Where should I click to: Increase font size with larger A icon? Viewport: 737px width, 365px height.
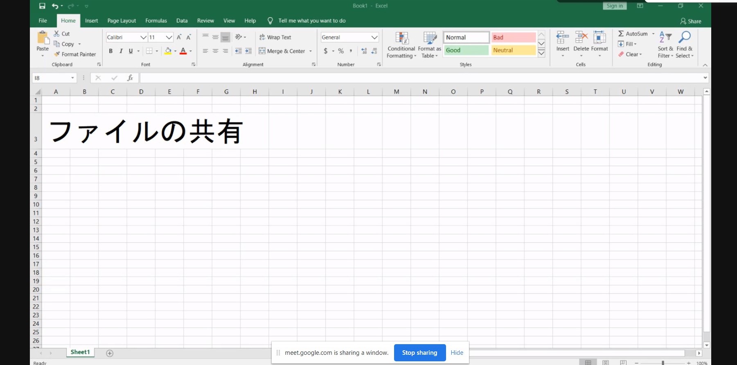click(179, 37)
